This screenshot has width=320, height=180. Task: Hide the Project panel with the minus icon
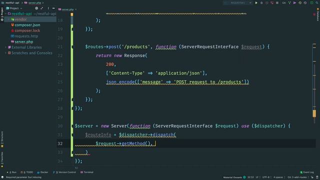pyautogui.click(x=53, y=8)
